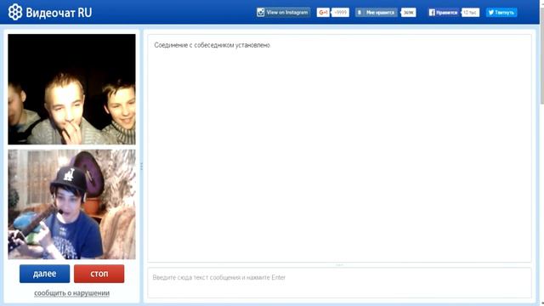Screen dimensions: 544x306
Task: Open the View on Instagram button
Action: [283, 13]
